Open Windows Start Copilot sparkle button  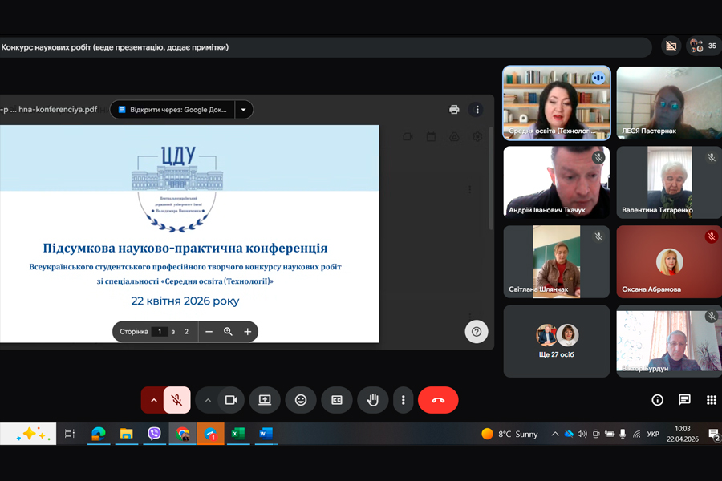28,434
